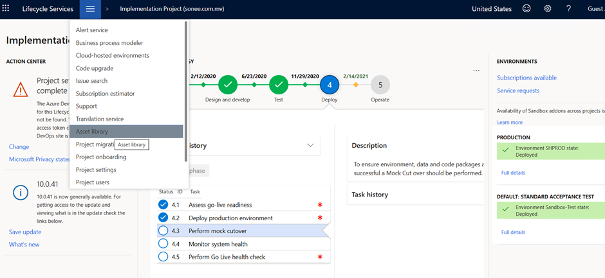Mark Monitor system health task complete
Screen dimensions: 605x278
(x=163, y=244)
